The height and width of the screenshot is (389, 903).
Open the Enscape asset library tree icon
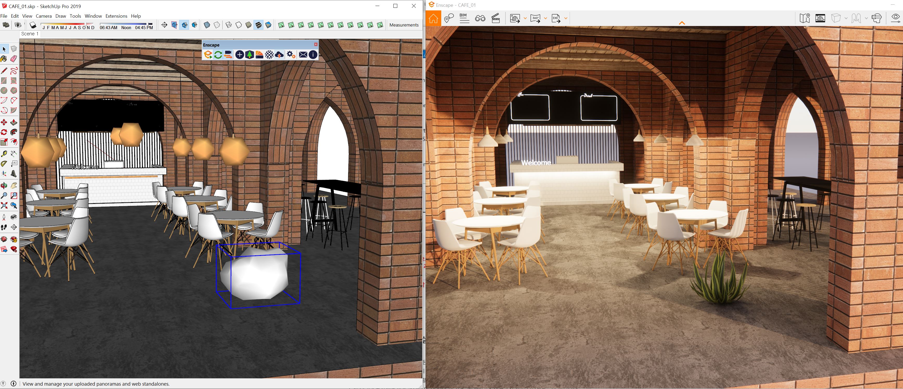(x=250, y=55)
